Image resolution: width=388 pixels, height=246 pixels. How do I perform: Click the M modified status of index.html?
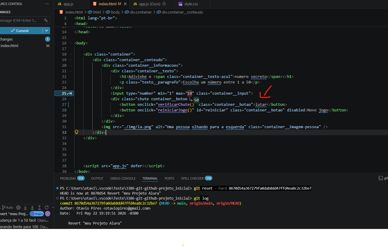click(x=48, y=46)
